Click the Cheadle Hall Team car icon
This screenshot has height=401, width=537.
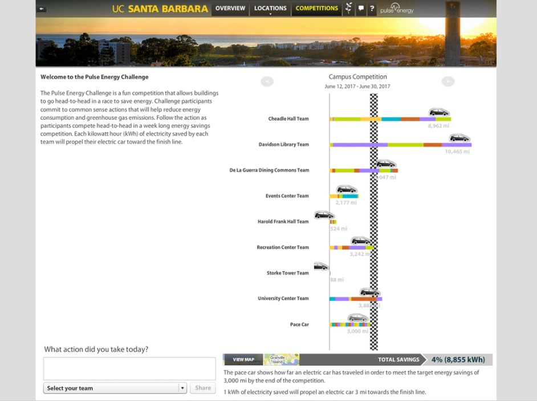(x=439, y=112)
